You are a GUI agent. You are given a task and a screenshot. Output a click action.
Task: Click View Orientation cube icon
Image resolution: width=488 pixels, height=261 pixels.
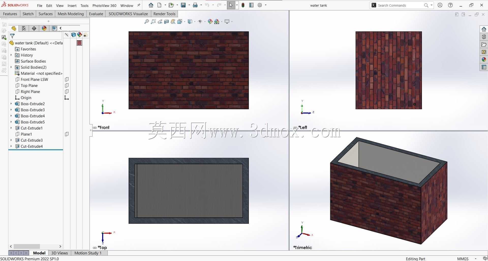tap(180, 22)
